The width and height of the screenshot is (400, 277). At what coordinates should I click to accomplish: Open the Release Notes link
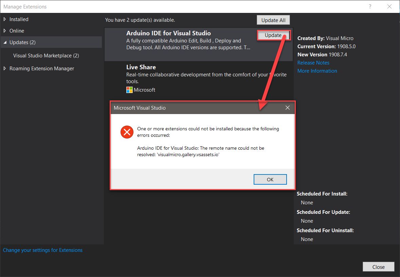point(313,63)
